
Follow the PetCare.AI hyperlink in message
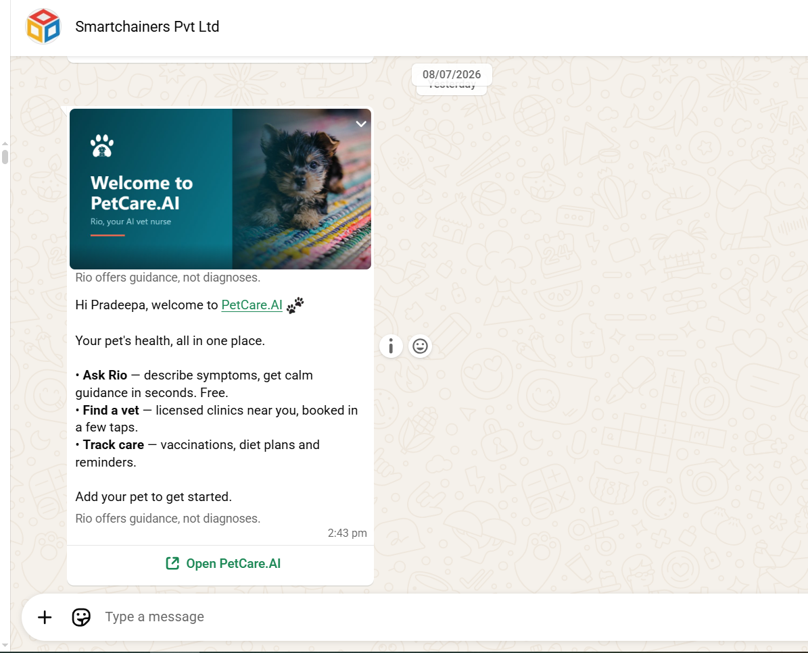pos(252,305)
